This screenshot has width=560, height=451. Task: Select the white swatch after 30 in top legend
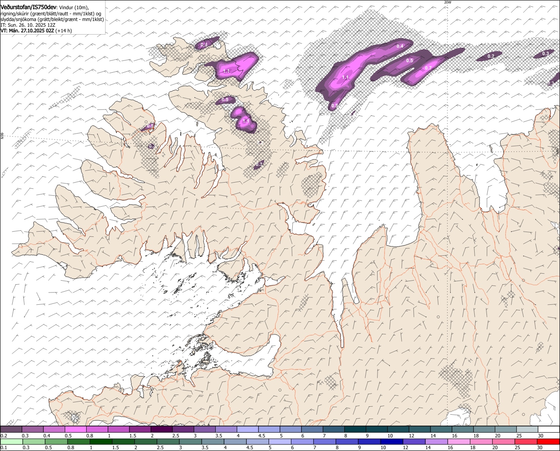click(x=549, y=429)
